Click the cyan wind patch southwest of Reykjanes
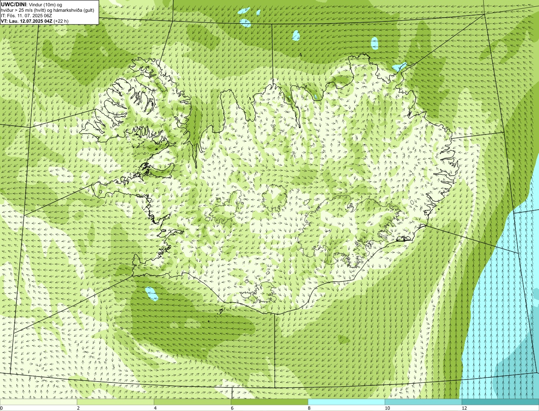This screenshot has height=411, width=539. tap(152, 294)
